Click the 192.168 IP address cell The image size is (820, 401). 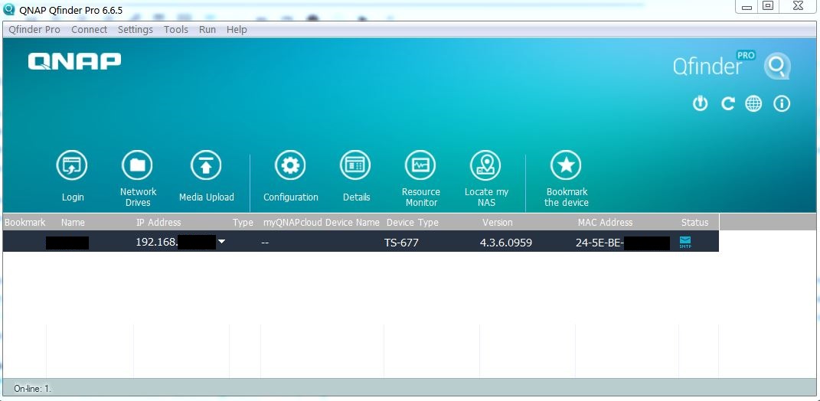coord(176,242)
